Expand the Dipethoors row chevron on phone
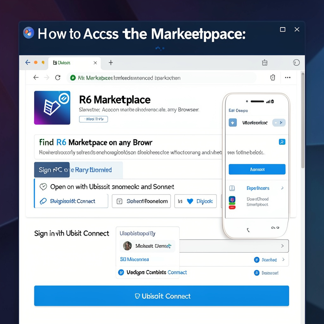Screen dimensions: 324x324 [282, 188]
